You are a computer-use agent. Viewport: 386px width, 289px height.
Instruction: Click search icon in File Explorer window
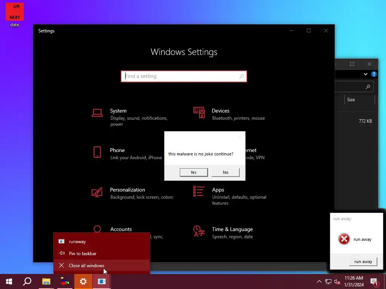point(368,87)
